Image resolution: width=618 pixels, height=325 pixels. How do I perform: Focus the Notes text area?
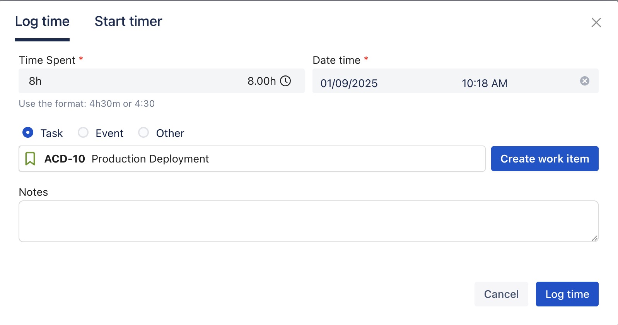click(308, 221)
